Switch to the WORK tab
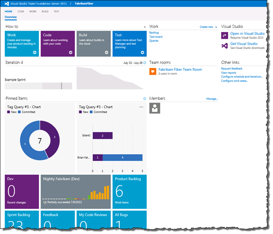 [x=33, y=11]
